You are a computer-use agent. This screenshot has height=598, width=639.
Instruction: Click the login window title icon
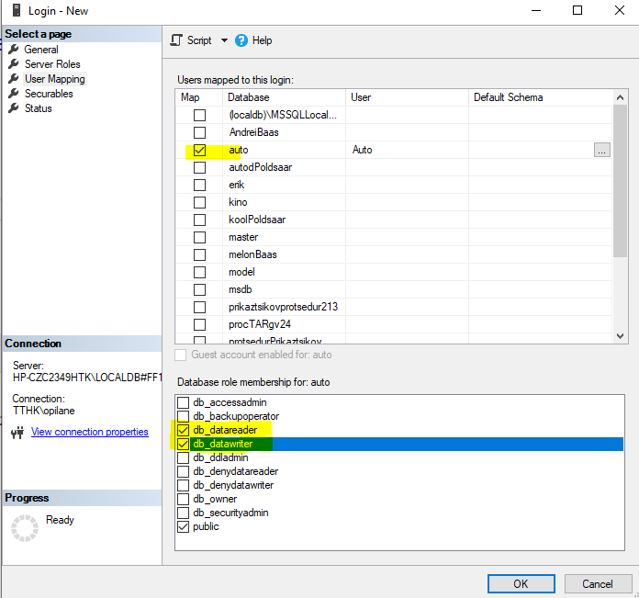[13, 11]
